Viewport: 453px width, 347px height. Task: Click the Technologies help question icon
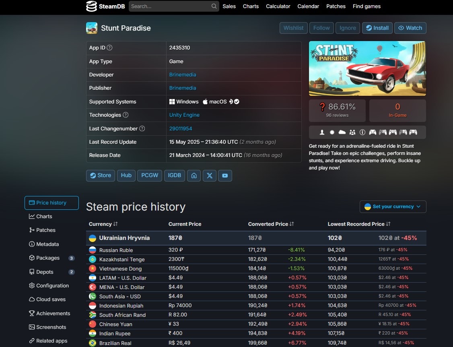pyautogui.click(x=126, y=115)
